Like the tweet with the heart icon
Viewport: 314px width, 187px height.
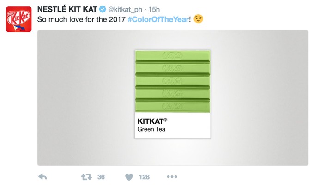(x=129, y=176)
